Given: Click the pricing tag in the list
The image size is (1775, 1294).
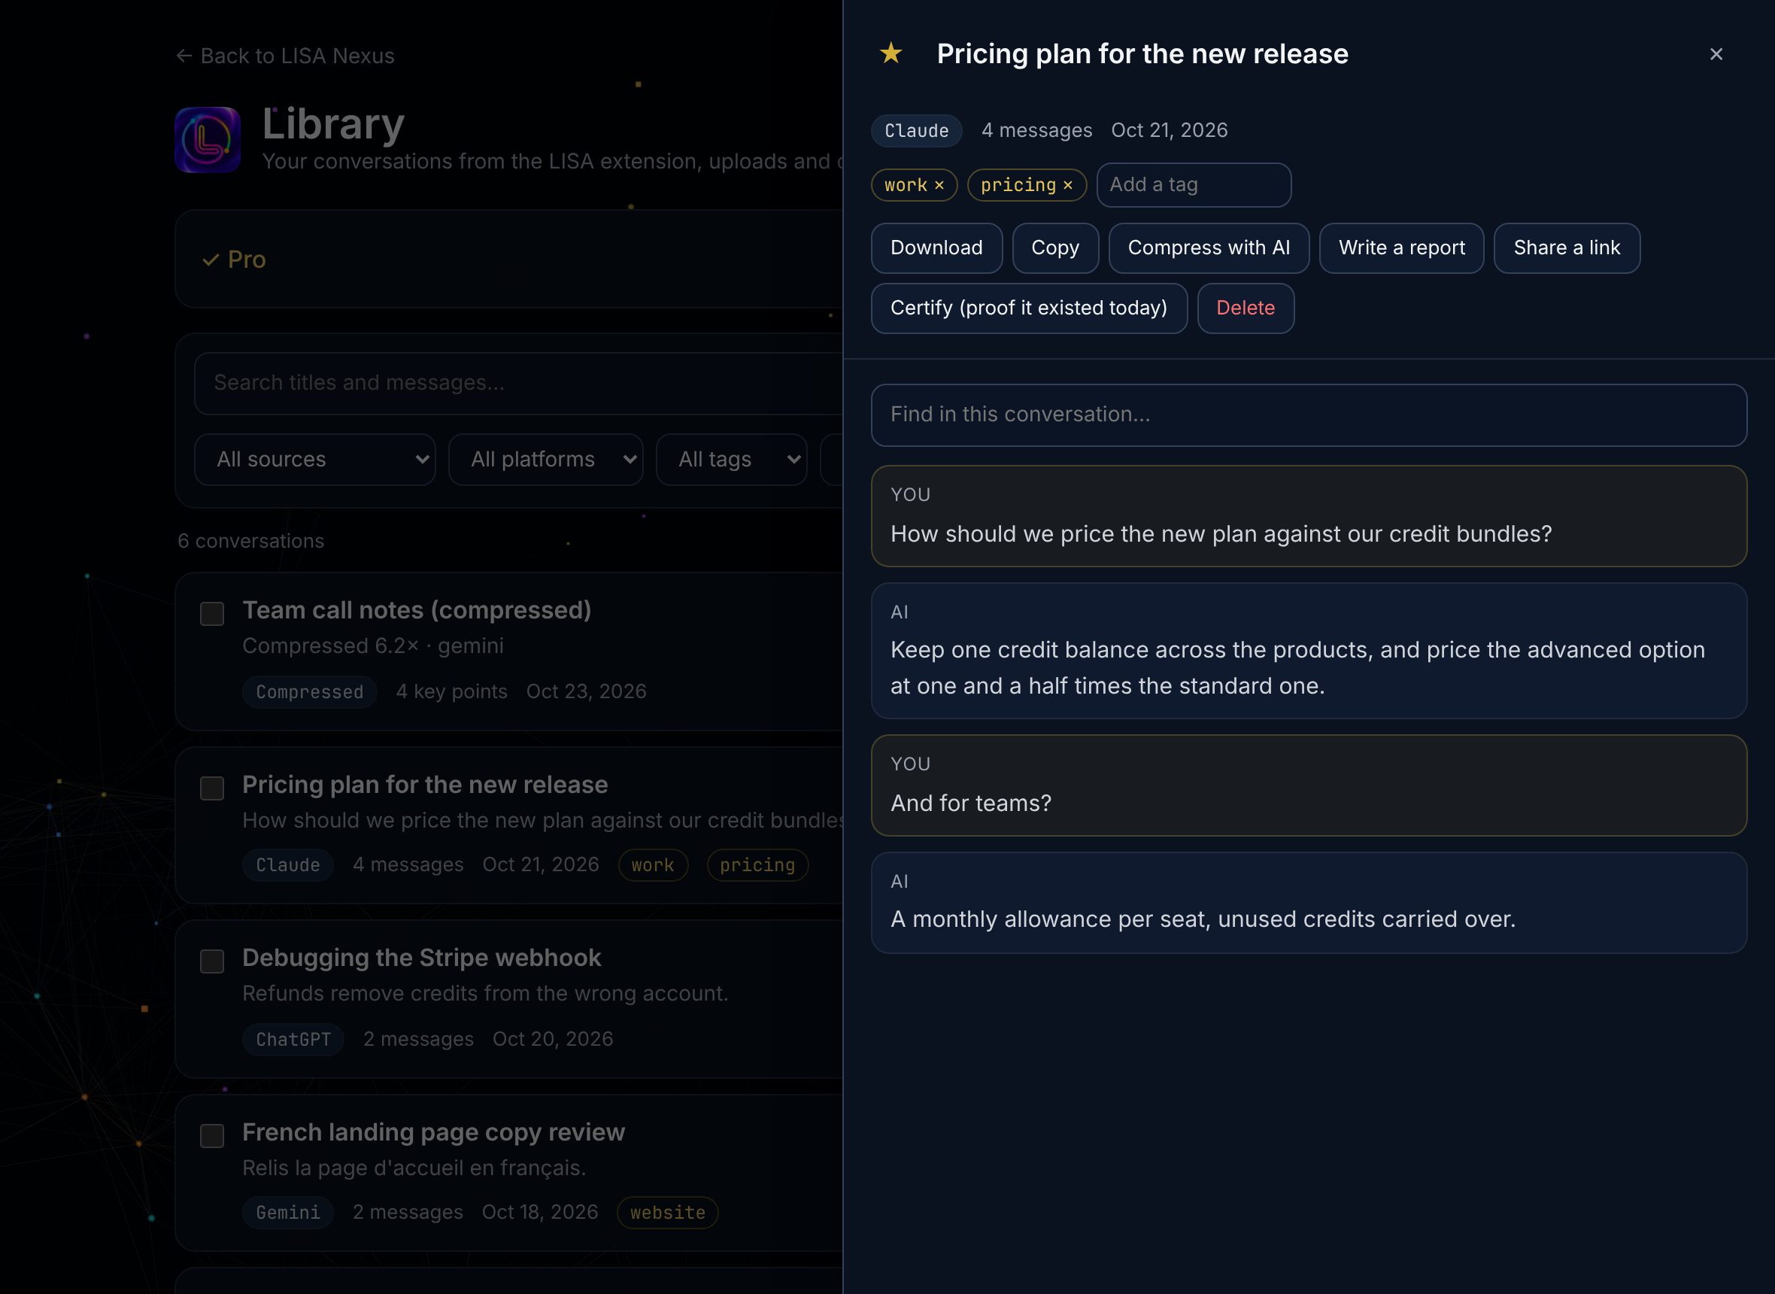Looking at the screenshot, I should click(757, 865).
